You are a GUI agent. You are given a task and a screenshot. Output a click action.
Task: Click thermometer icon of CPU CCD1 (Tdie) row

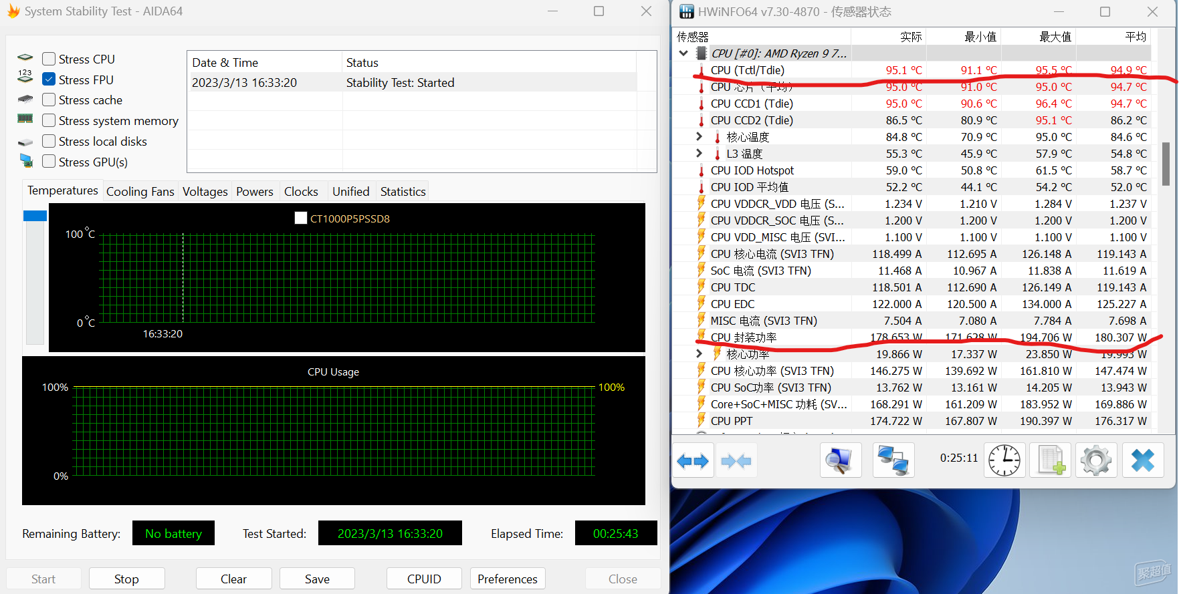coord(701,104)
